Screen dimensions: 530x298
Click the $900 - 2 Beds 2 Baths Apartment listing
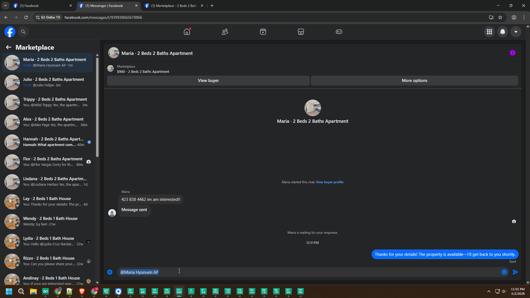pos(143,72)
